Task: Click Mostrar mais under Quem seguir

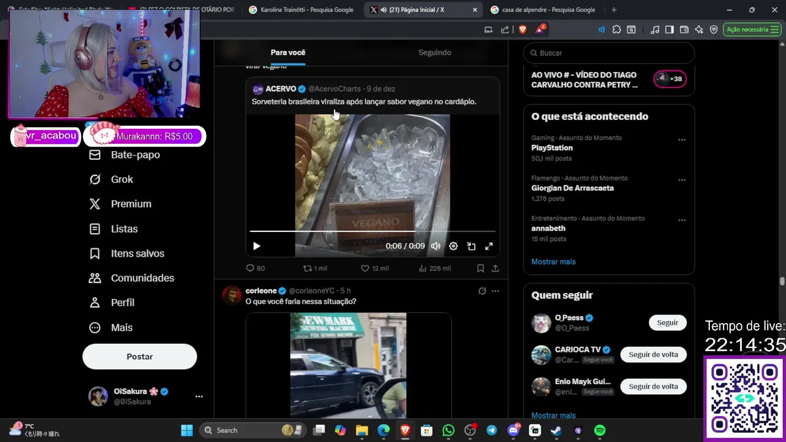Action: [553, 416]
